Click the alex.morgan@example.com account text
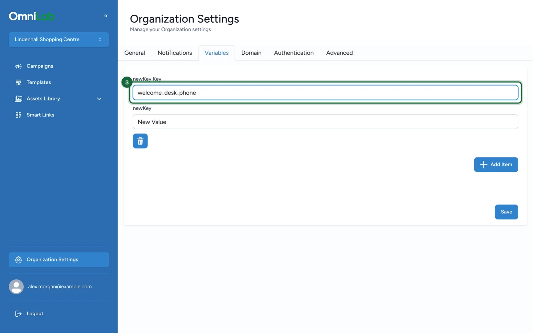This screenshot has width=533, height=333. pyautogui.click(x=60, y=287)
